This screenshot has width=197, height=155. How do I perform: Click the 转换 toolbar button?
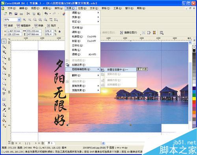39,26
